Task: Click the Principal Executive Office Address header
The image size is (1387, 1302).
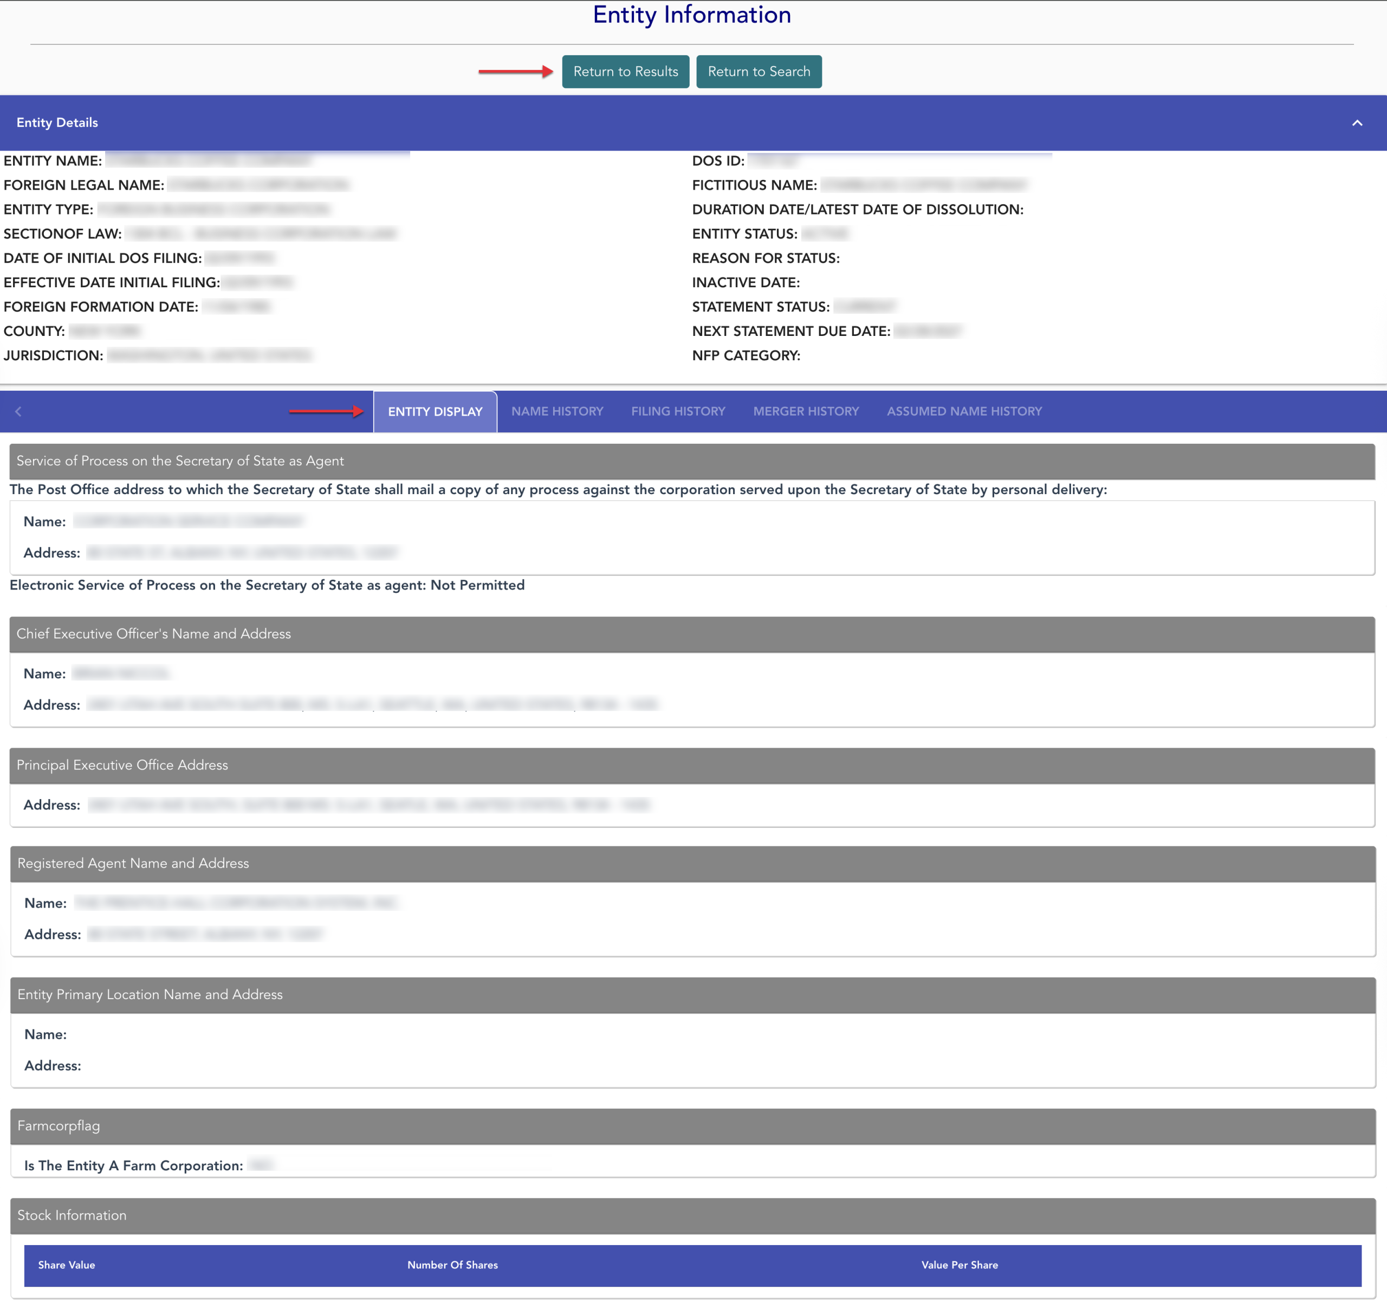Action: coord(122,765)
